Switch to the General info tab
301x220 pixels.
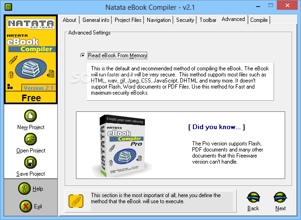point(96,20)
